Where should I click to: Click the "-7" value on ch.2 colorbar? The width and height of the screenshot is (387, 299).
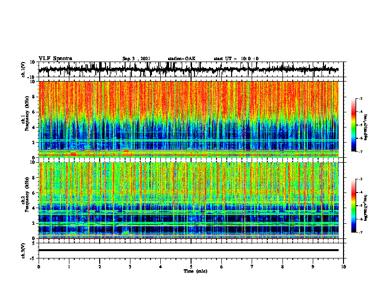coord(361,233)
